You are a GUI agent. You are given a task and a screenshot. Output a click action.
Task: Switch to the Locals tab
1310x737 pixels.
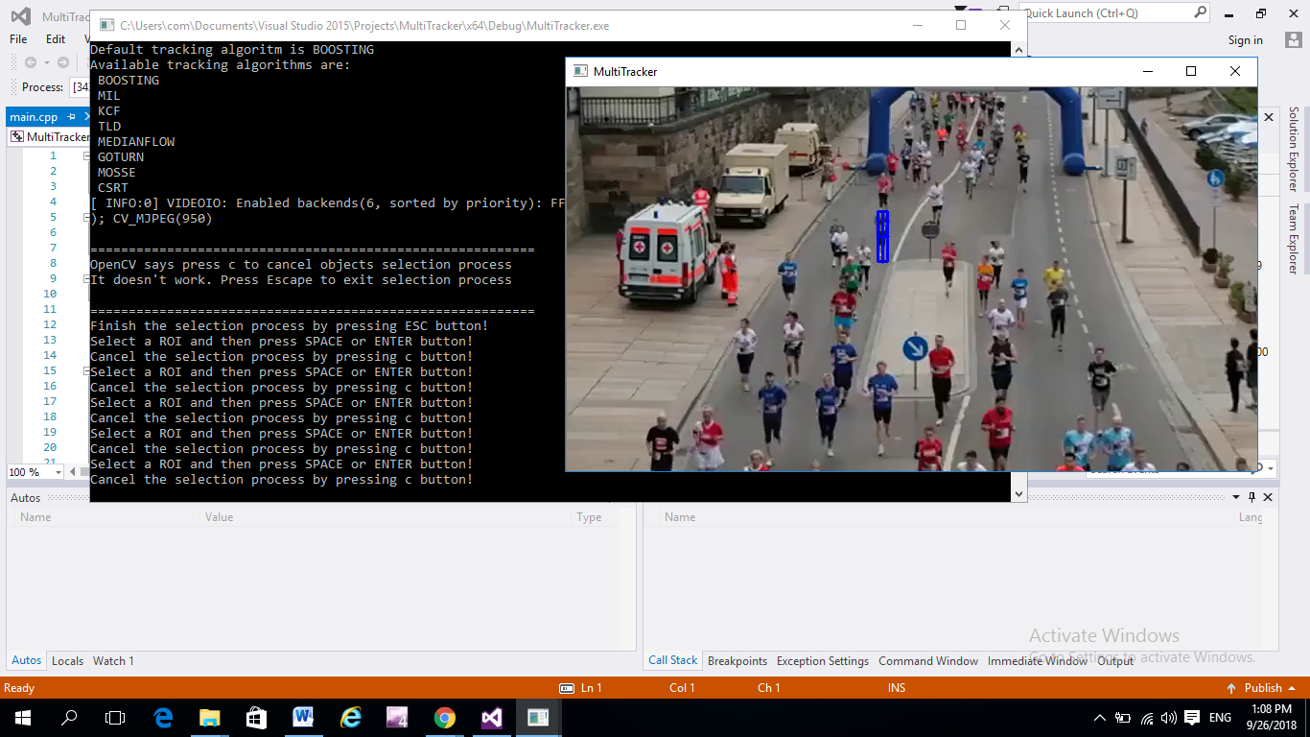[67, 660]
